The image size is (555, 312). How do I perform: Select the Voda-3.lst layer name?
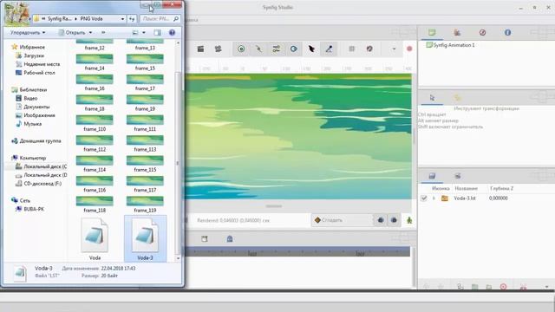[x=465, y=198]
